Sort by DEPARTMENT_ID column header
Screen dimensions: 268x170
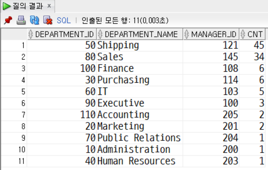pos(62,34)
